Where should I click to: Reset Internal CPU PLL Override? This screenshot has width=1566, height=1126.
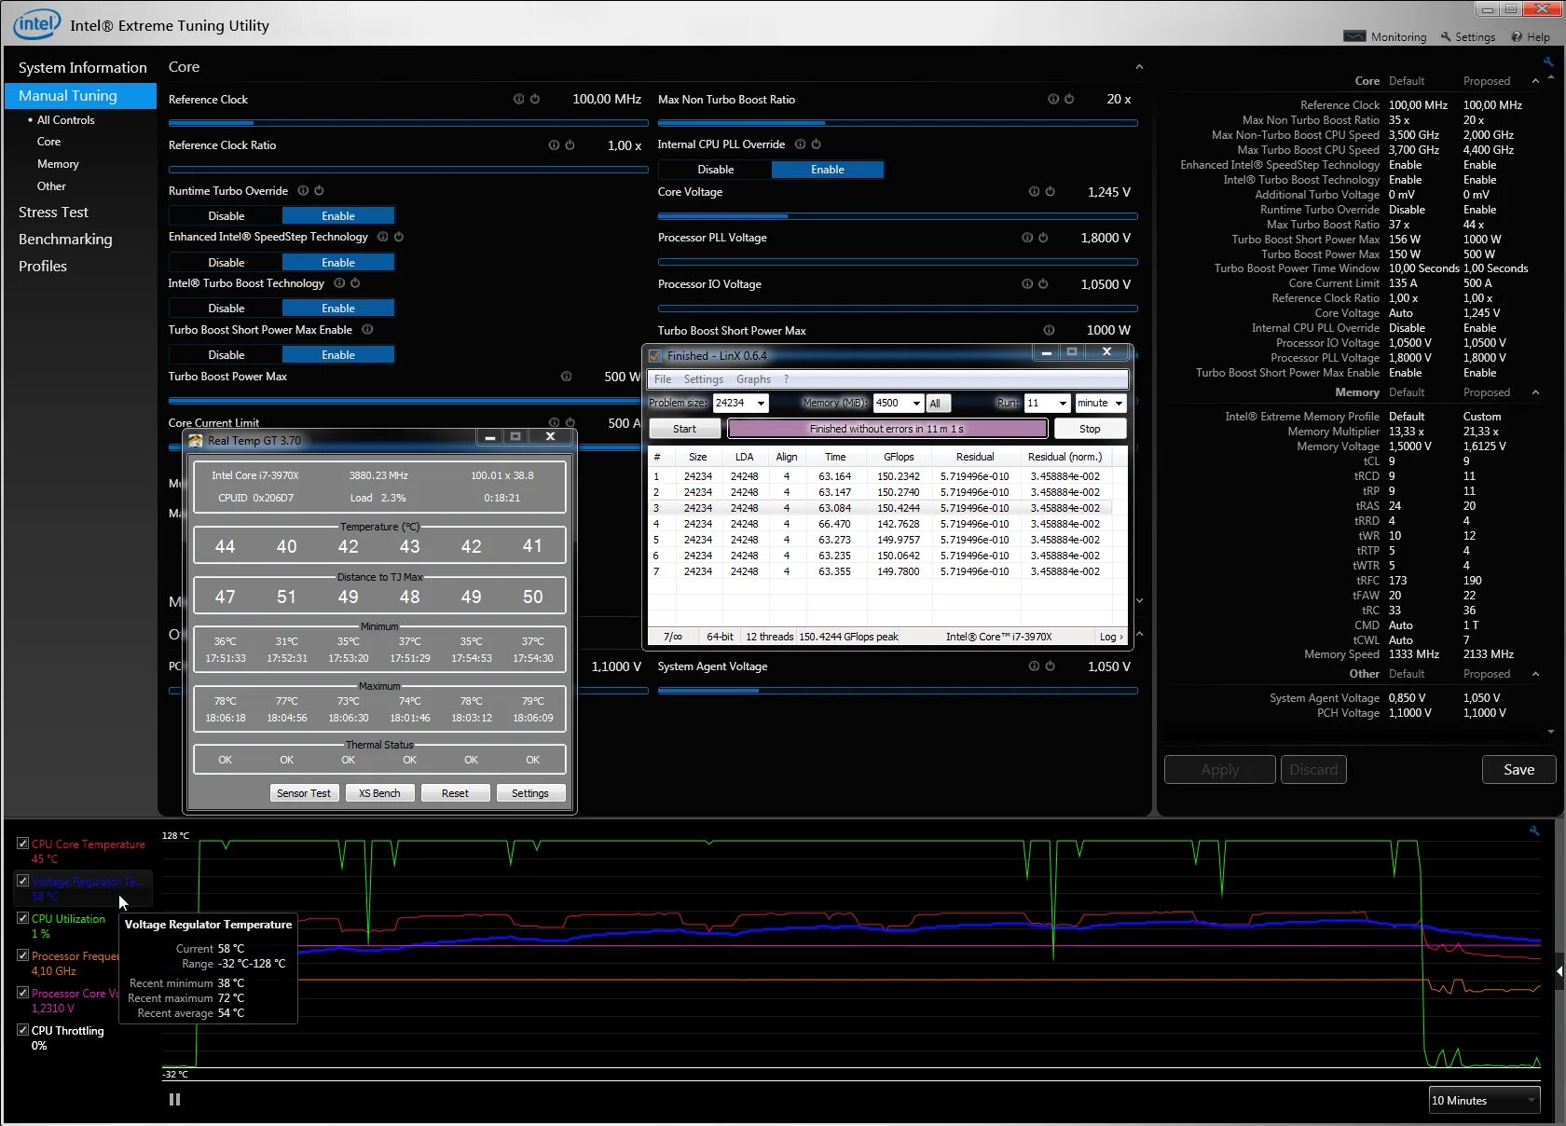click(817, 144)
